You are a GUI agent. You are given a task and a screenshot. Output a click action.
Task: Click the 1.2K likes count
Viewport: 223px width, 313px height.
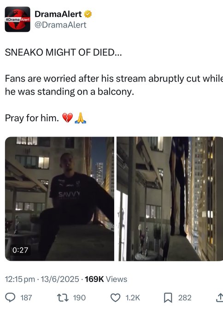133,298
